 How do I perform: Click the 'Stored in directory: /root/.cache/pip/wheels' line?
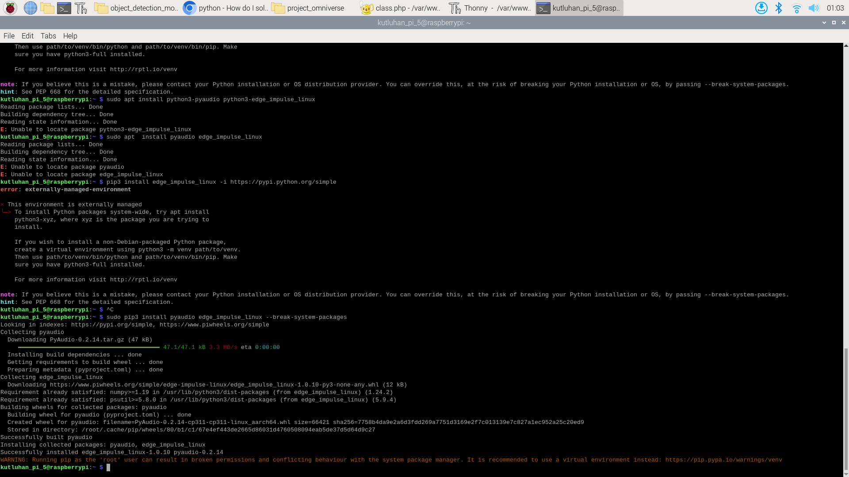(x=191, y=430)
